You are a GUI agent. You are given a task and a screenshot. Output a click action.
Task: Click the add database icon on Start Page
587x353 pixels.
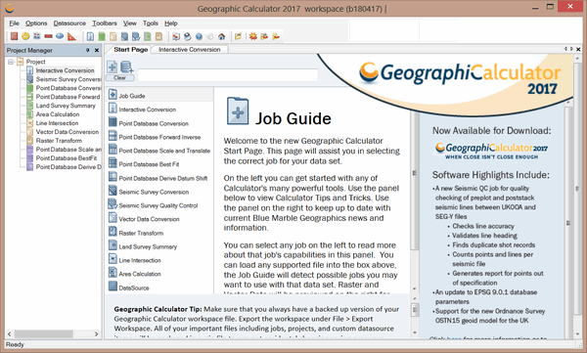126,67
